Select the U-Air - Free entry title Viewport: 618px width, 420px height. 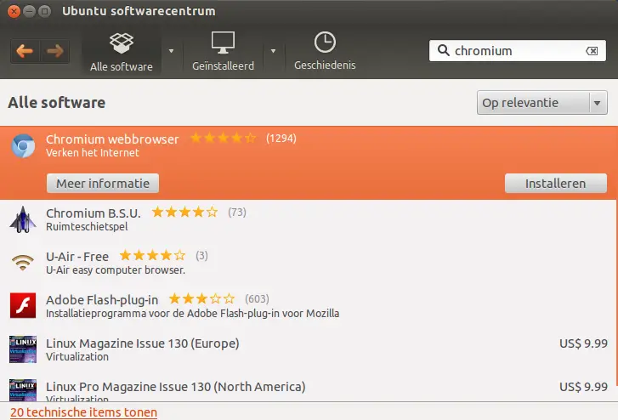[77, 257]
